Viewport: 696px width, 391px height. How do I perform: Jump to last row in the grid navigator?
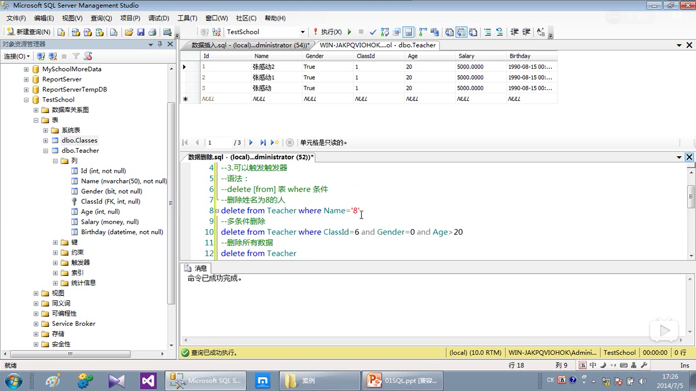coord(263,143)
